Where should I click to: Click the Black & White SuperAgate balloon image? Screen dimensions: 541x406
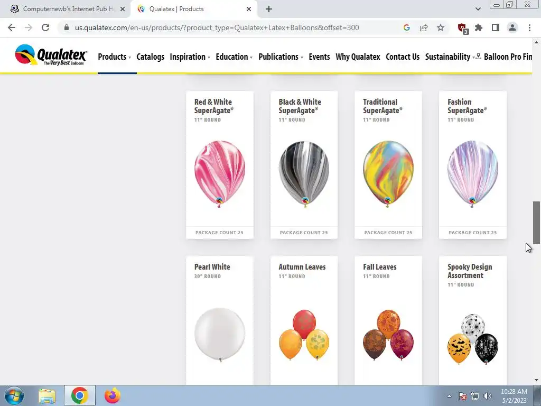(304, 173)
